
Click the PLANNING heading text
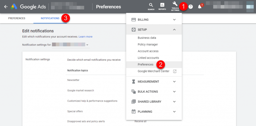(x=145, y=112)
